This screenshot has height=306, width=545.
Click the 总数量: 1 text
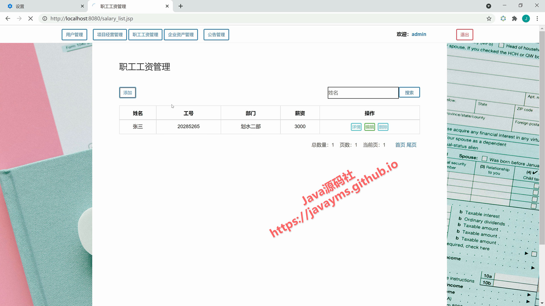click(x=323, y=145)
